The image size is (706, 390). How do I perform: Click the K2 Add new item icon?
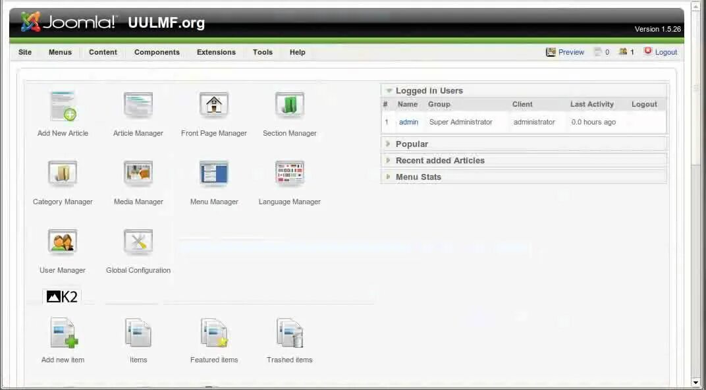[x=64, y=333]
